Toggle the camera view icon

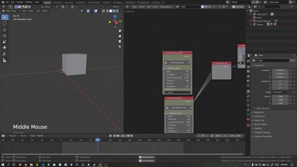tap(120, 41)
